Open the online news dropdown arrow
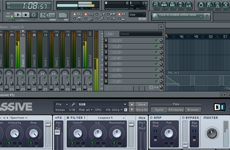 (x=201, y=16)
